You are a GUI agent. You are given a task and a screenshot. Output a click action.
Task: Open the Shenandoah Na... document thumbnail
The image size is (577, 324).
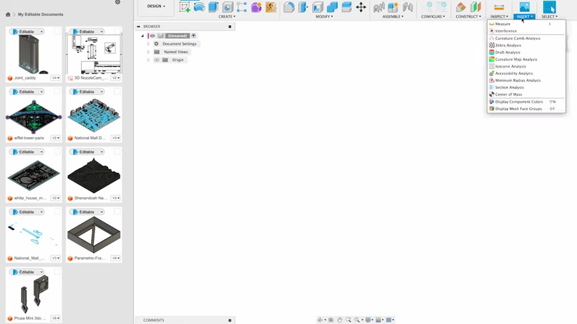[94, 175]
